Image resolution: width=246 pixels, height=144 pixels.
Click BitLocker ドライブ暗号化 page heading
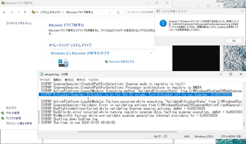coord(66,25)
